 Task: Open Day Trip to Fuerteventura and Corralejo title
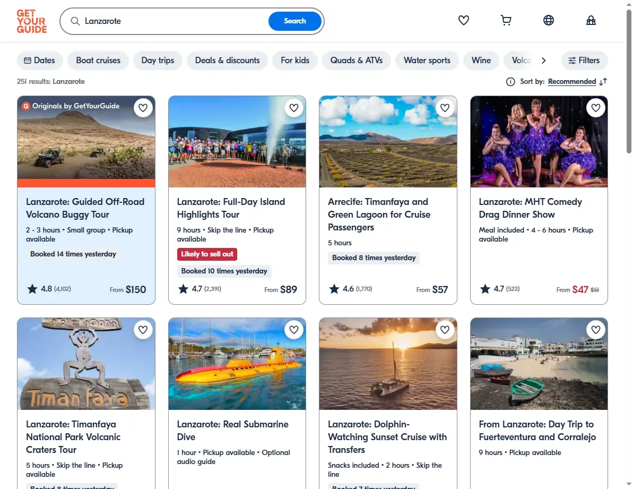point(537,431)
